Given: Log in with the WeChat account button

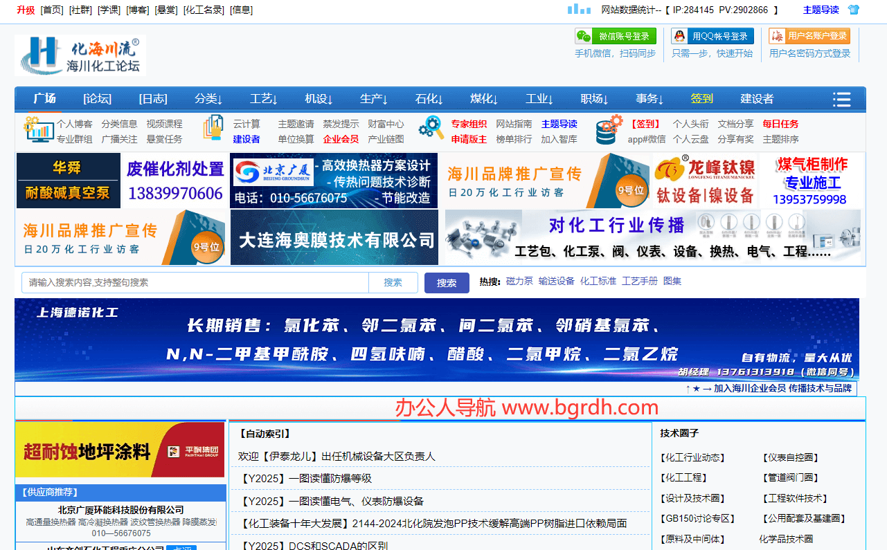Looking at the screenshot, I should (x=616, y=36).
